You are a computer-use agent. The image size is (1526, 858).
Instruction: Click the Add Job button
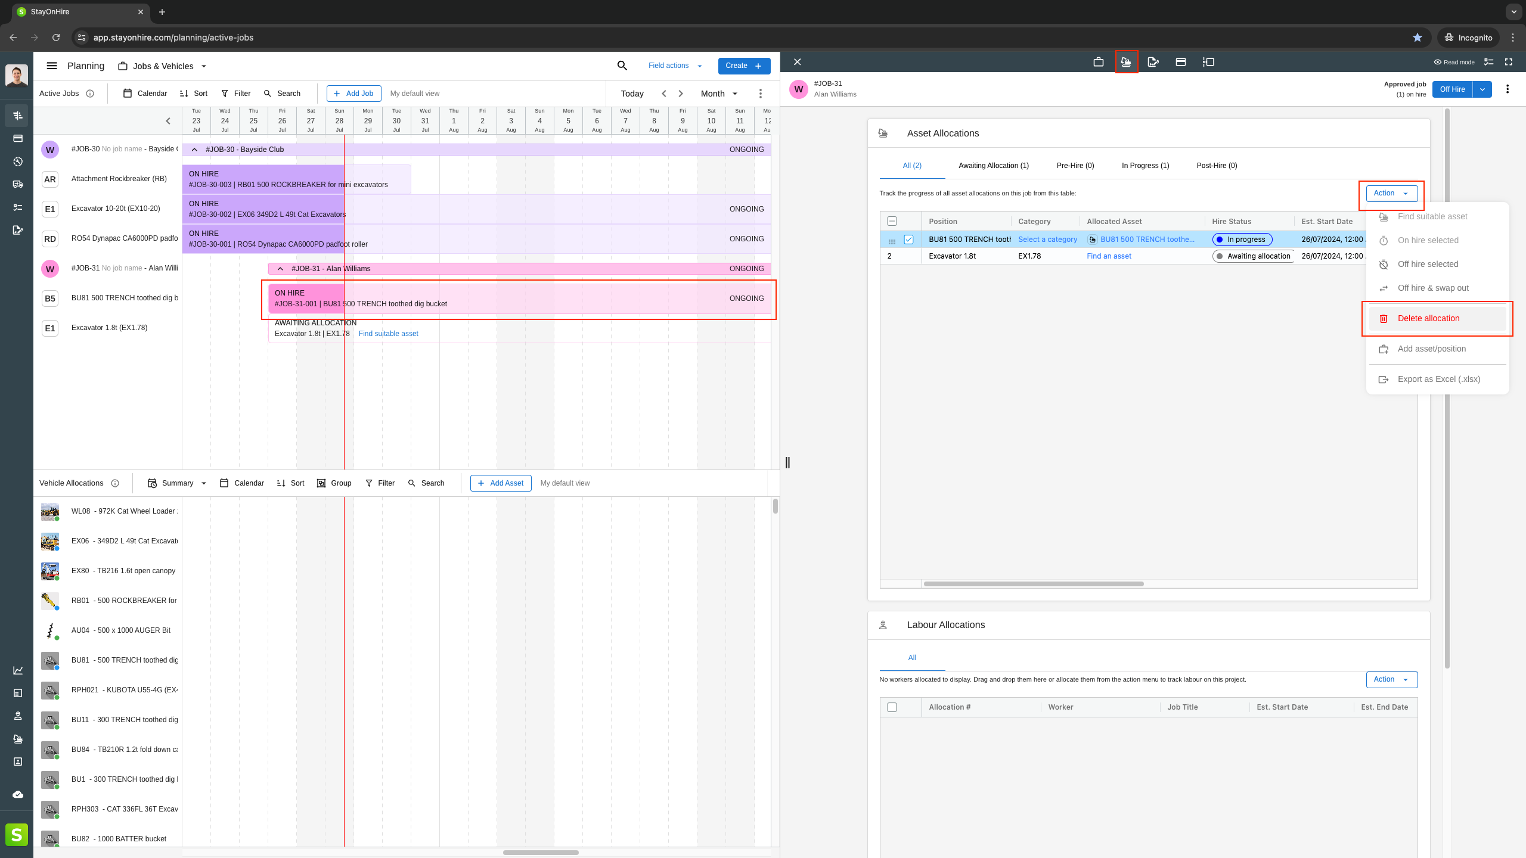pos(353,94)
